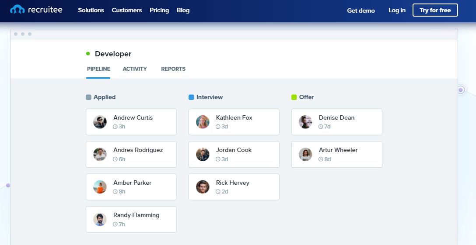This screenshot has width=476, height=245.
Task: Click Kathleen Fox's profile picture
Action: 203,122
